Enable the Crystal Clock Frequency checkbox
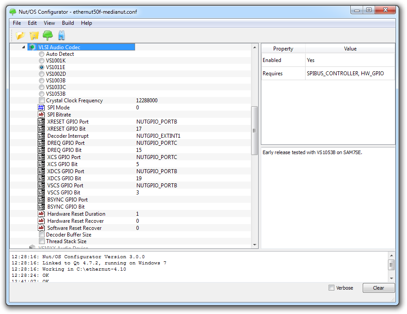The image size is (407, 314). (42, 101)
